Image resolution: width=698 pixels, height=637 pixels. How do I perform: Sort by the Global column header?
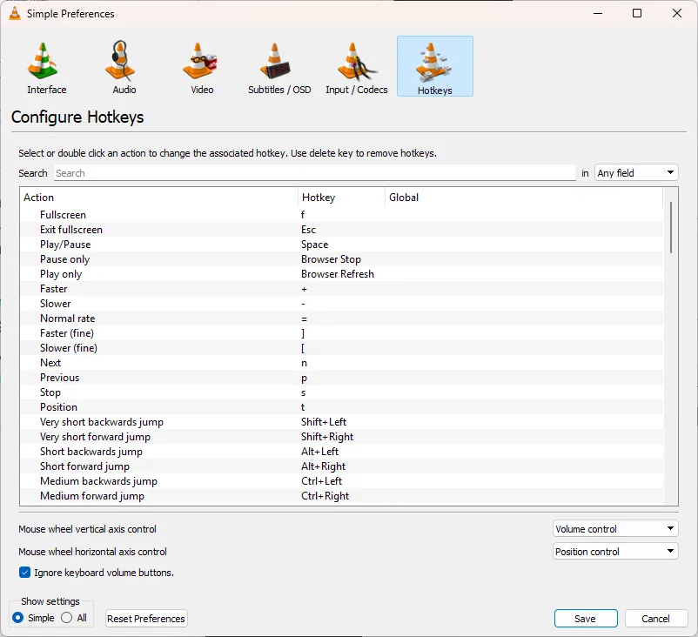524,198
